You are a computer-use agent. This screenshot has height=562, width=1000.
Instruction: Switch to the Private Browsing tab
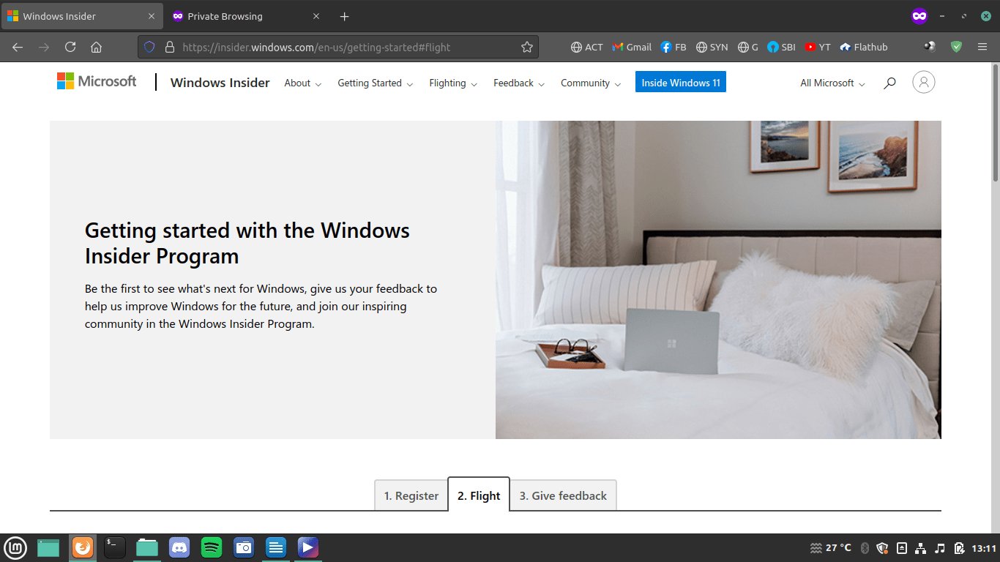tap(247, 16)
